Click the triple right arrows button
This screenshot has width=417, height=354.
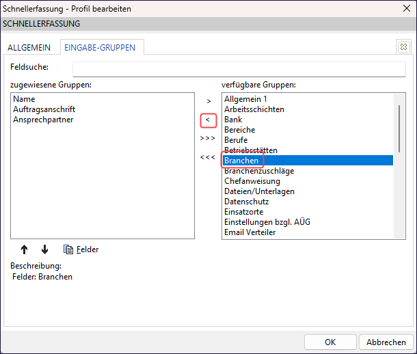(x=208, y=139)
